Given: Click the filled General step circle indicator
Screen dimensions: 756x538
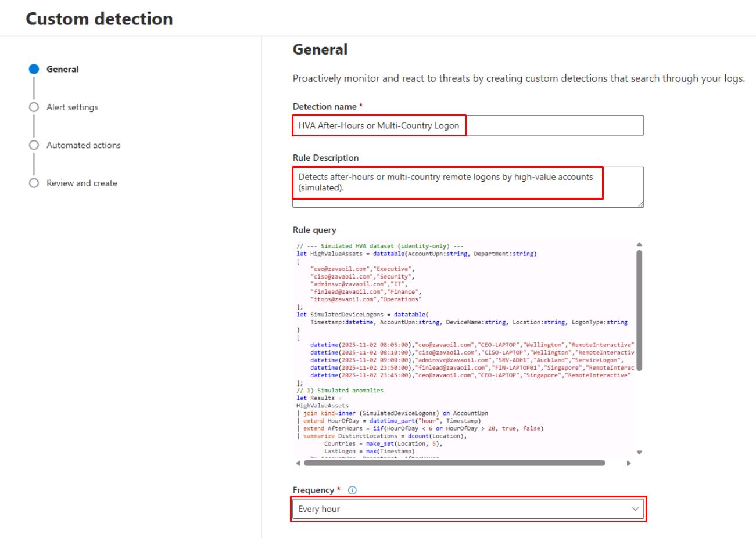Looking at the screenshot, I should [34, 69].
